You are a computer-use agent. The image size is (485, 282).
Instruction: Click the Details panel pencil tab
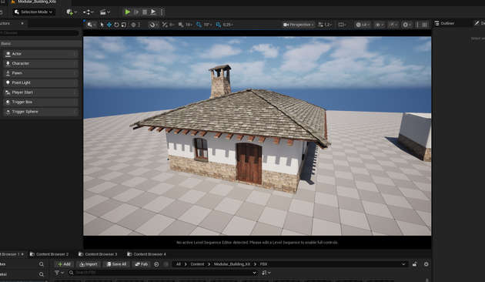click(479, 23)
